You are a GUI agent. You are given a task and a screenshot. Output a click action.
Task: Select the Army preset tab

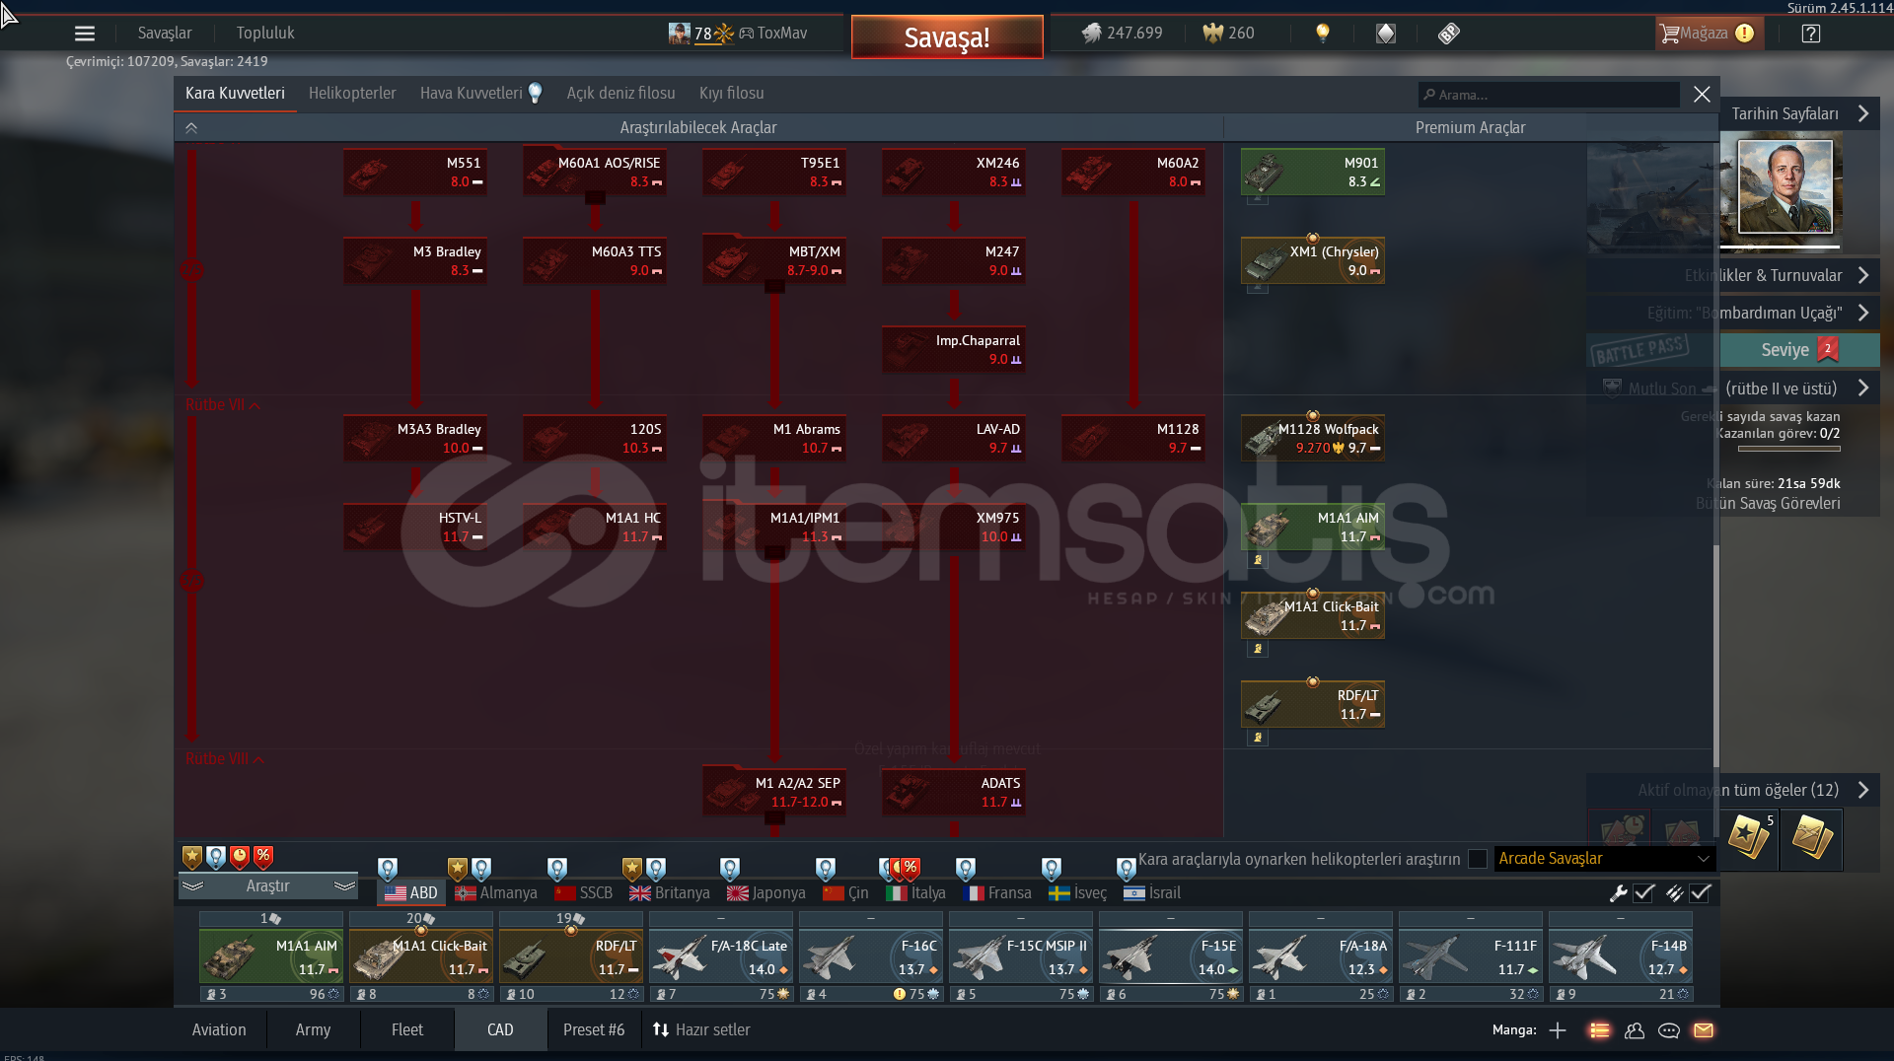[x=313, y=1030]
